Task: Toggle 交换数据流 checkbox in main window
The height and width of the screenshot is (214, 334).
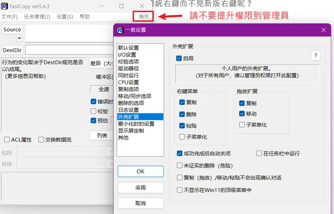Action: click(41, 140)
